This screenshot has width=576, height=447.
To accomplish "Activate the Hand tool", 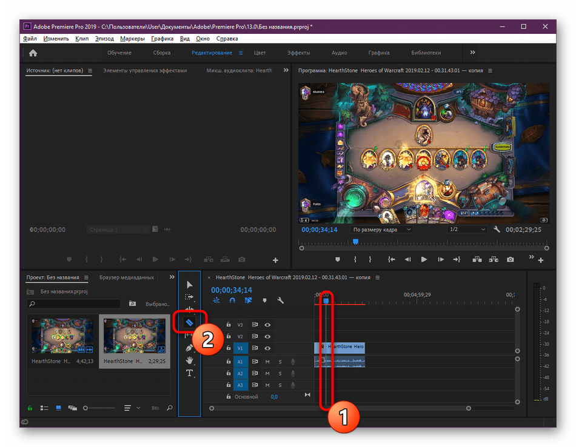I will [189, 360].
